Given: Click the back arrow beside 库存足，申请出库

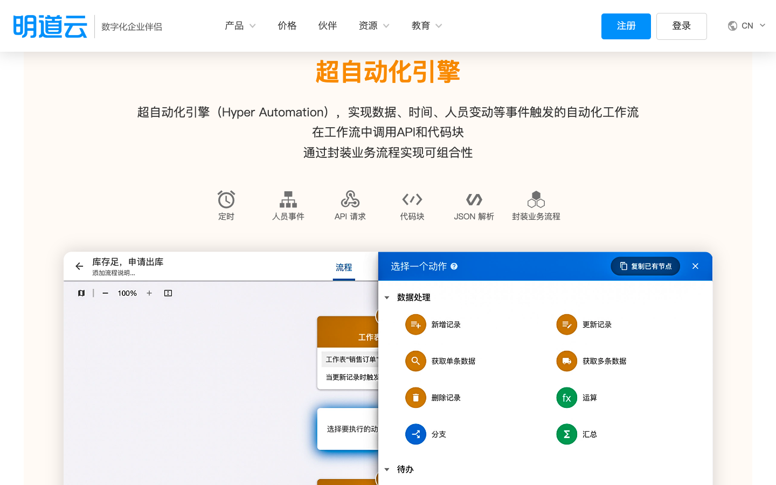Looking at the screenshot, I should (x=79, y=266).
